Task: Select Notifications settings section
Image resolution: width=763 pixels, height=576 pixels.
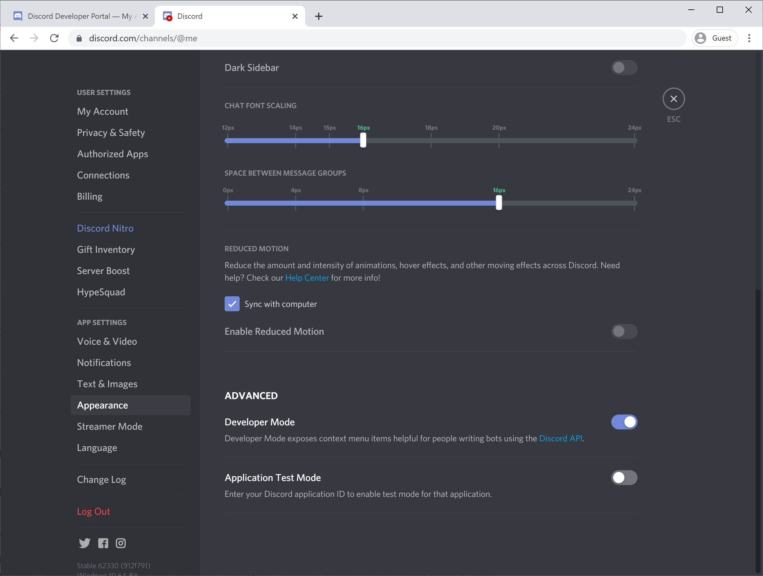Action: (x=104, y=363)
